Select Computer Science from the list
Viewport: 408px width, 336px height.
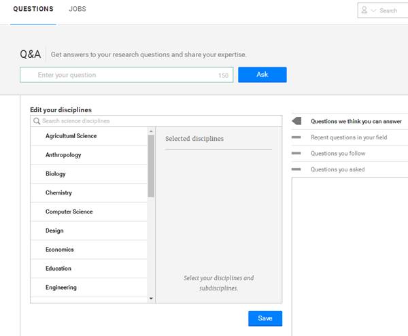tap(88, 212)
